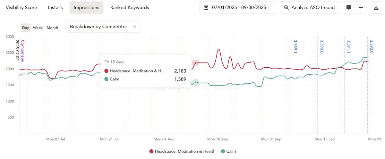Viewport: 385px width, 159px height.
Task: Toggle Calm series in chart legend
Action: pos(228,151)
